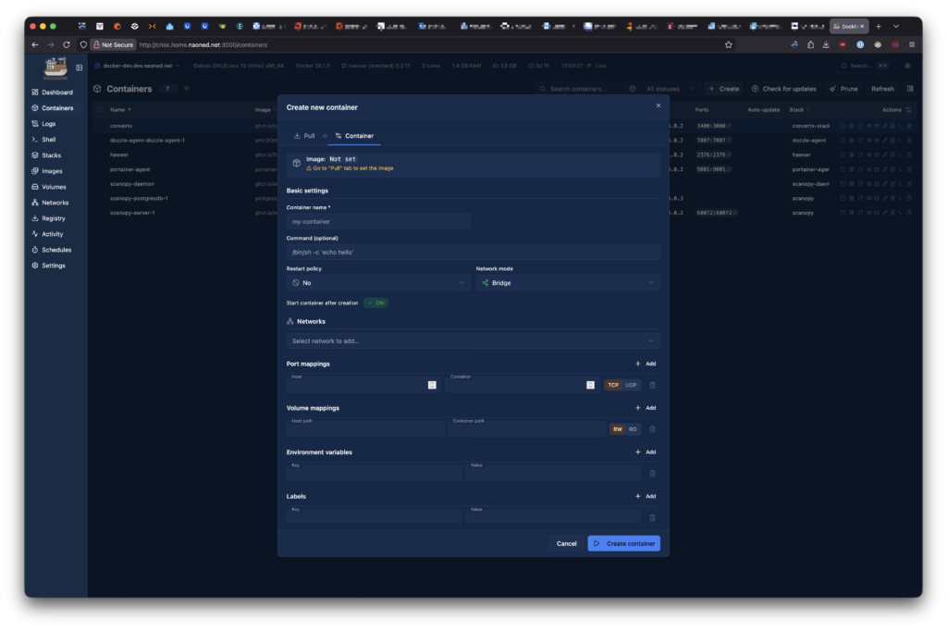Cancel the create container dialog
Screen dimensions: 947x630
coord(567,543)
